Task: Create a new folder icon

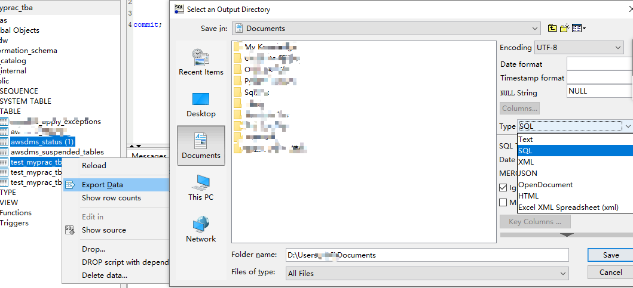Action: point(564,28)
